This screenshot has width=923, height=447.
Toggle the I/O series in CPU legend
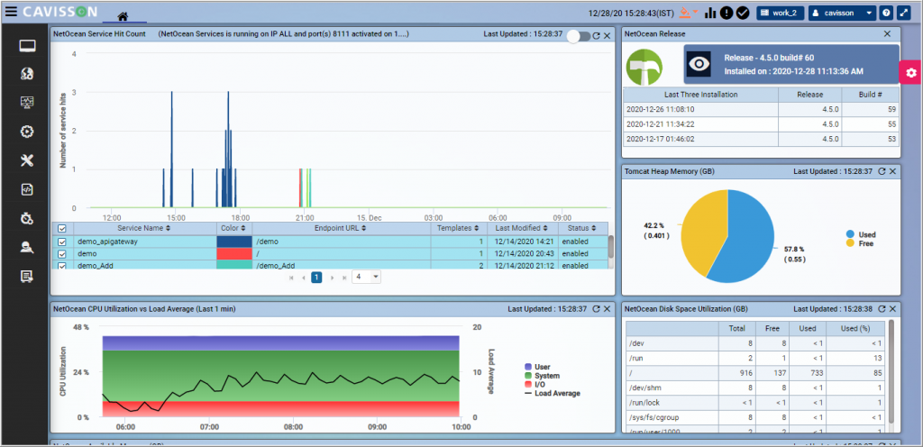point(535,384)
